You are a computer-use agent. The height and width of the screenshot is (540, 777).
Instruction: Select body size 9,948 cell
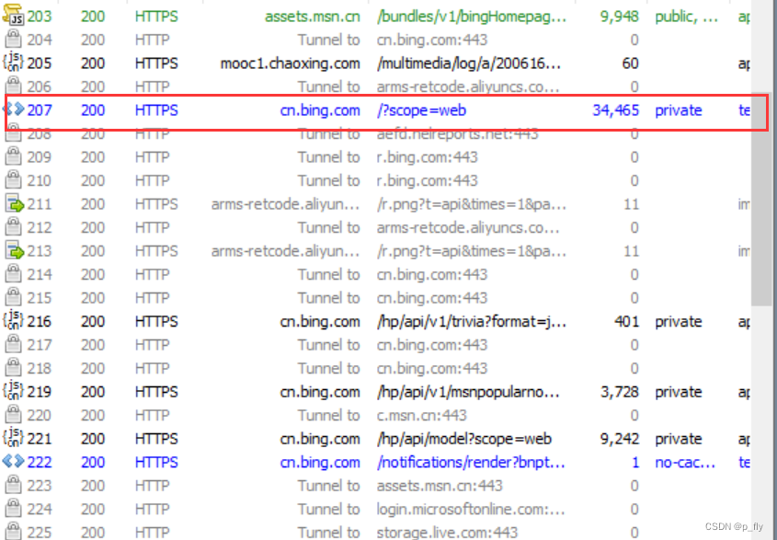pos(619,17)
